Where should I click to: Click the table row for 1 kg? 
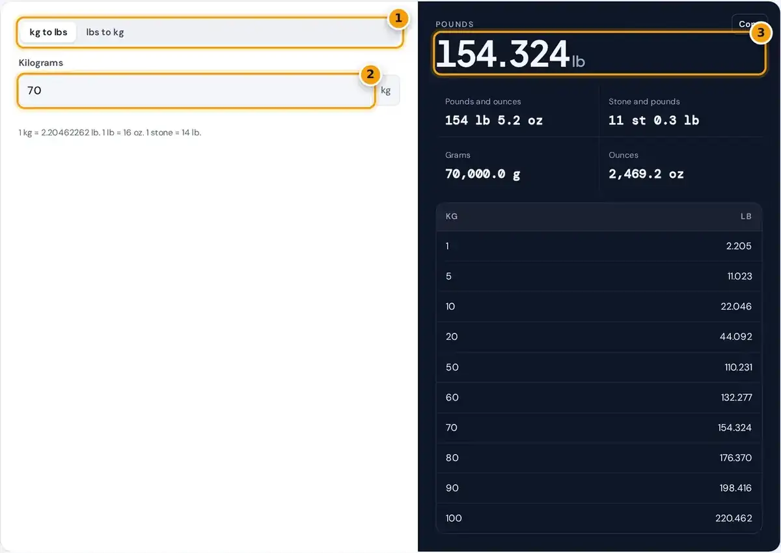(x=599, y=246)
